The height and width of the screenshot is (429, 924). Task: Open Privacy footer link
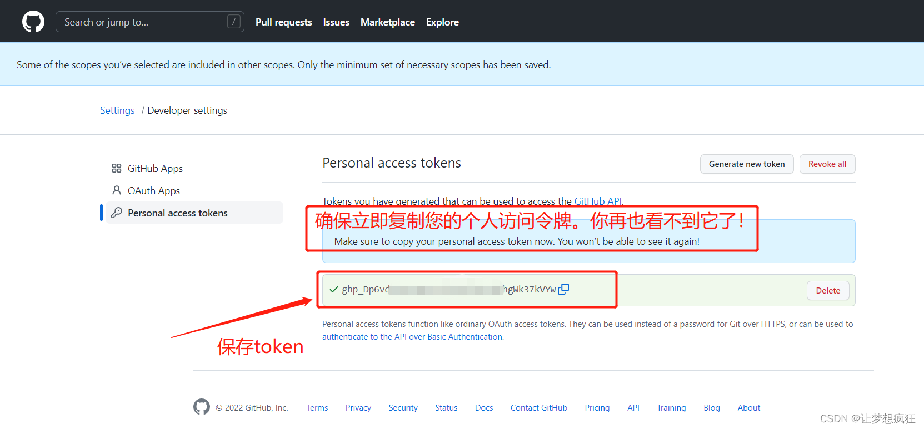[358, 408]
